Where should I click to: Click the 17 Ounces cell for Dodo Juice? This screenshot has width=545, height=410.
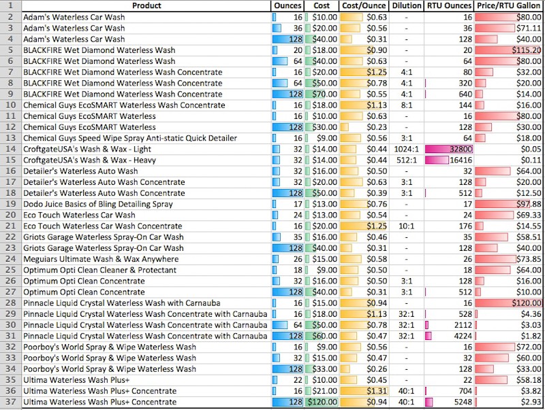(x=287, y=204)
